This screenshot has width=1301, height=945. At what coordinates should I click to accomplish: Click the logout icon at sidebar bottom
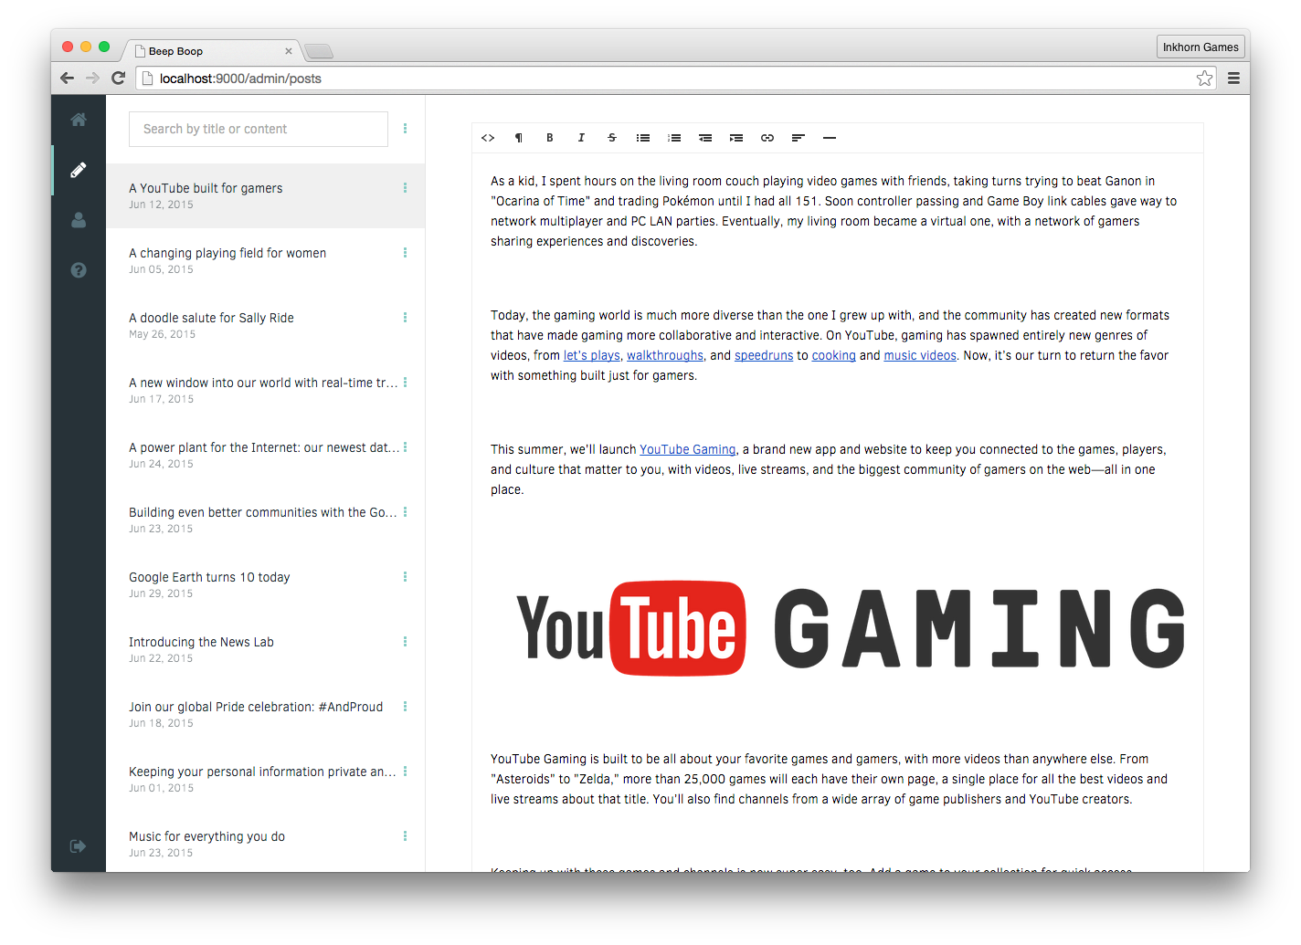[x=79, y=846]
